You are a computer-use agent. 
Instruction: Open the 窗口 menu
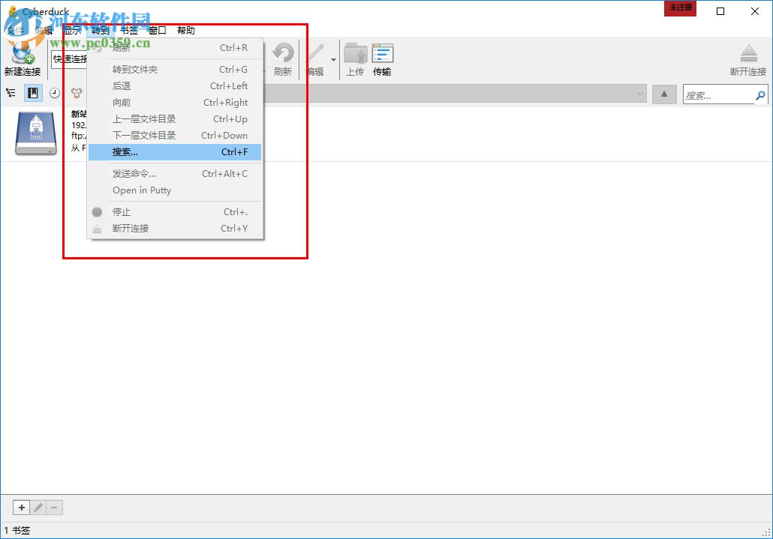(x=158, y=31)
